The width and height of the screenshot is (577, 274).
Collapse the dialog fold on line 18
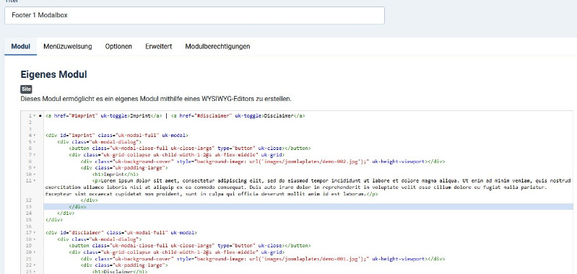34,239
